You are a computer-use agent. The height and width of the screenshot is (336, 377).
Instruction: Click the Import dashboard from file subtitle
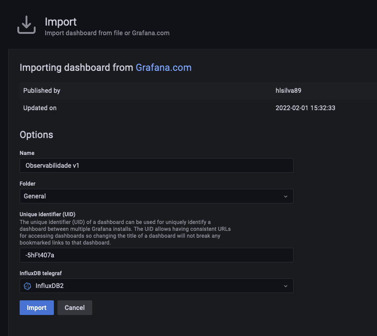tap(107, 33)
